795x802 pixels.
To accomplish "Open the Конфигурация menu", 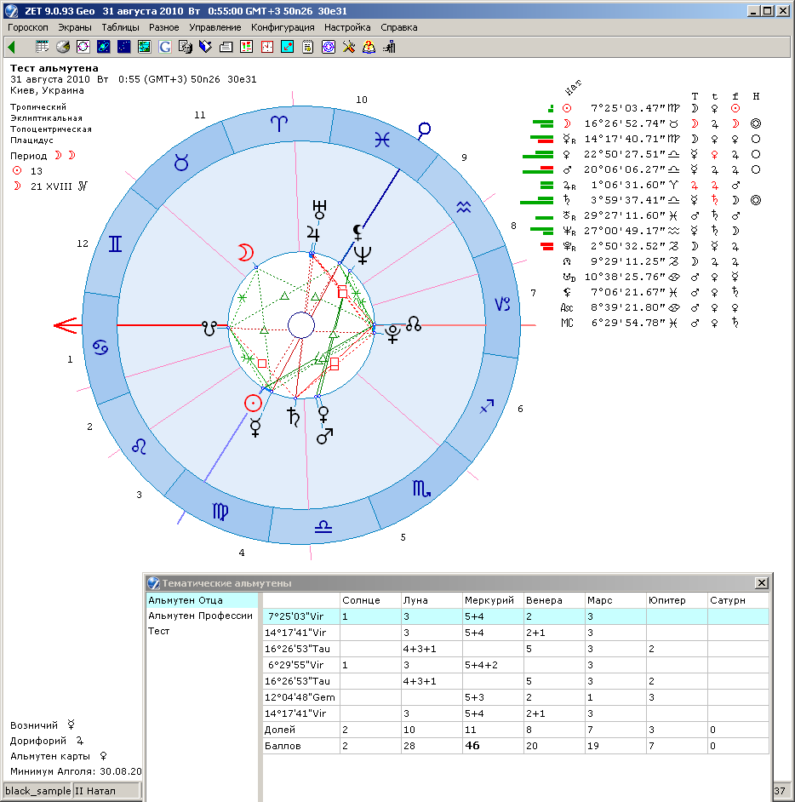I will pos(283,27).
